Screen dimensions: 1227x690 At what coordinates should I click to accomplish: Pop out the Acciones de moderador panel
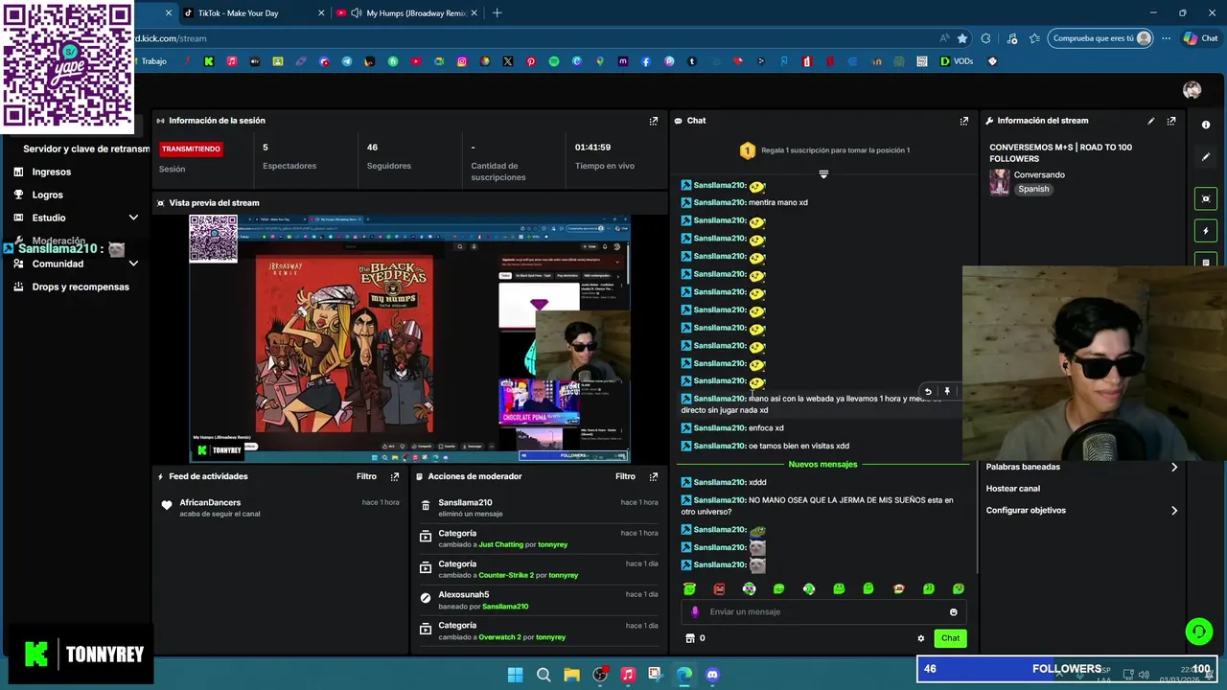pyautogui.click(x=654, y=476)
